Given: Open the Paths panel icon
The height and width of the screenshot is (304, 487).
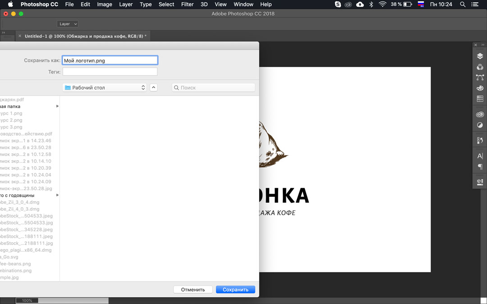Looking at the screenshot, I should (480, 77).
